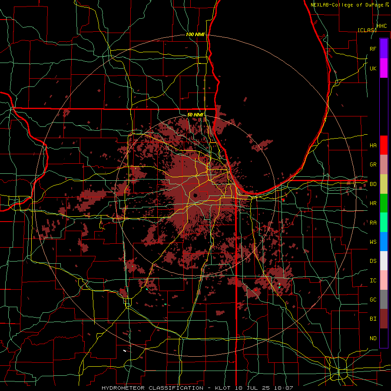Select the light pink IC ice crystals swatch
The height and width of the screenshot is (391, 391).
coord(384,280)
